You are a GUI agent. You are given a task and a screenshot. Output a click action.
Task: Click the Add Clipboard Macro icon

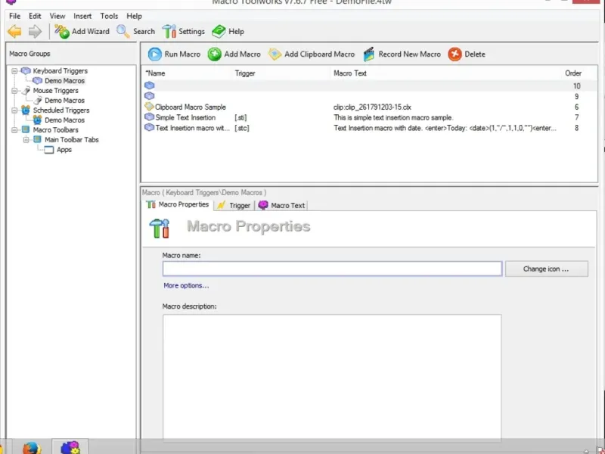[x=275, y=54]
